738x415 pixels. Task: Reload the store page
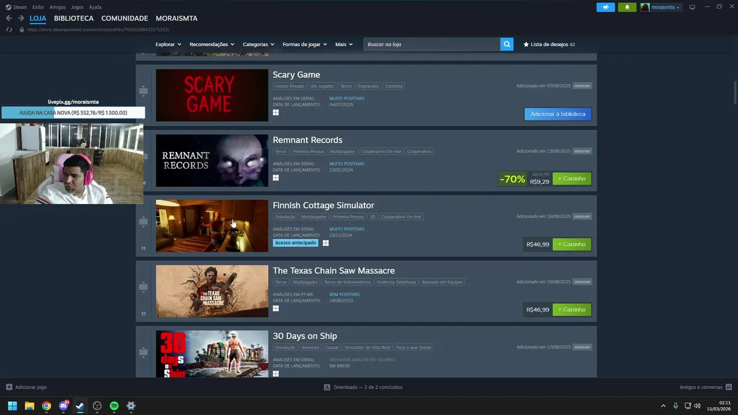click(9, 29)
